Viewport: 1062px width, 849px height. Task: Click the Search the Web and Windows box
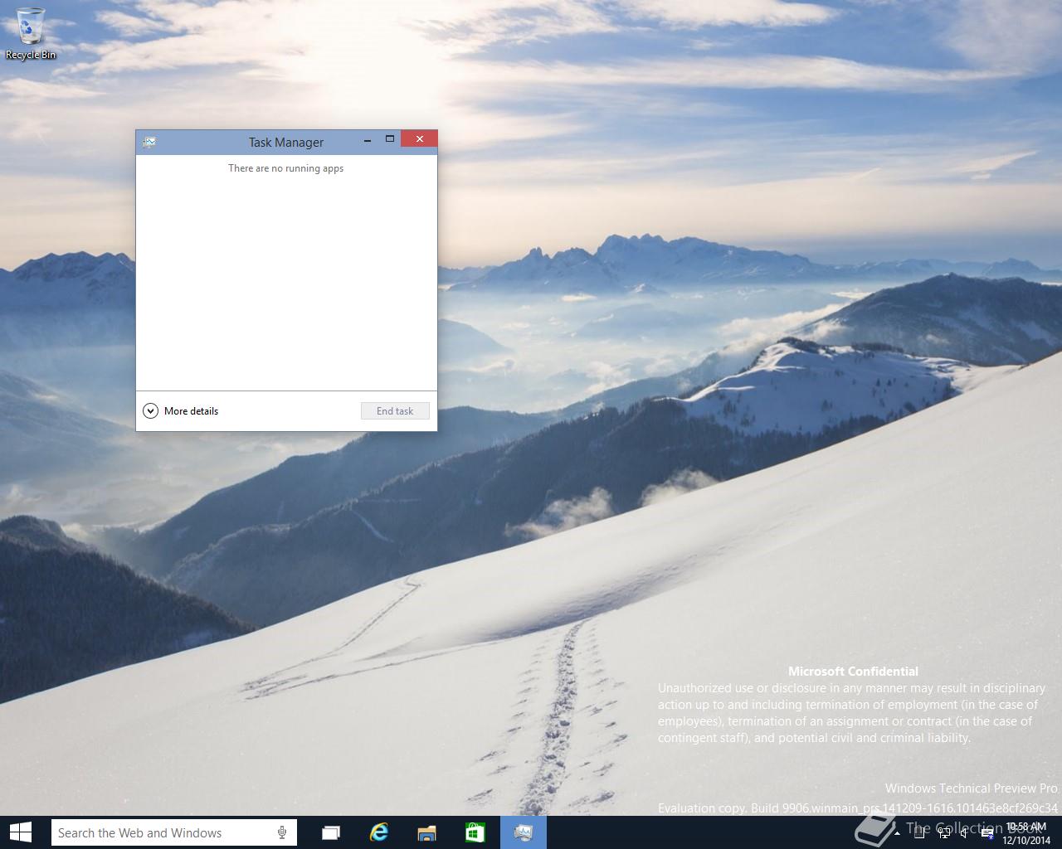(x=174, y=832)
